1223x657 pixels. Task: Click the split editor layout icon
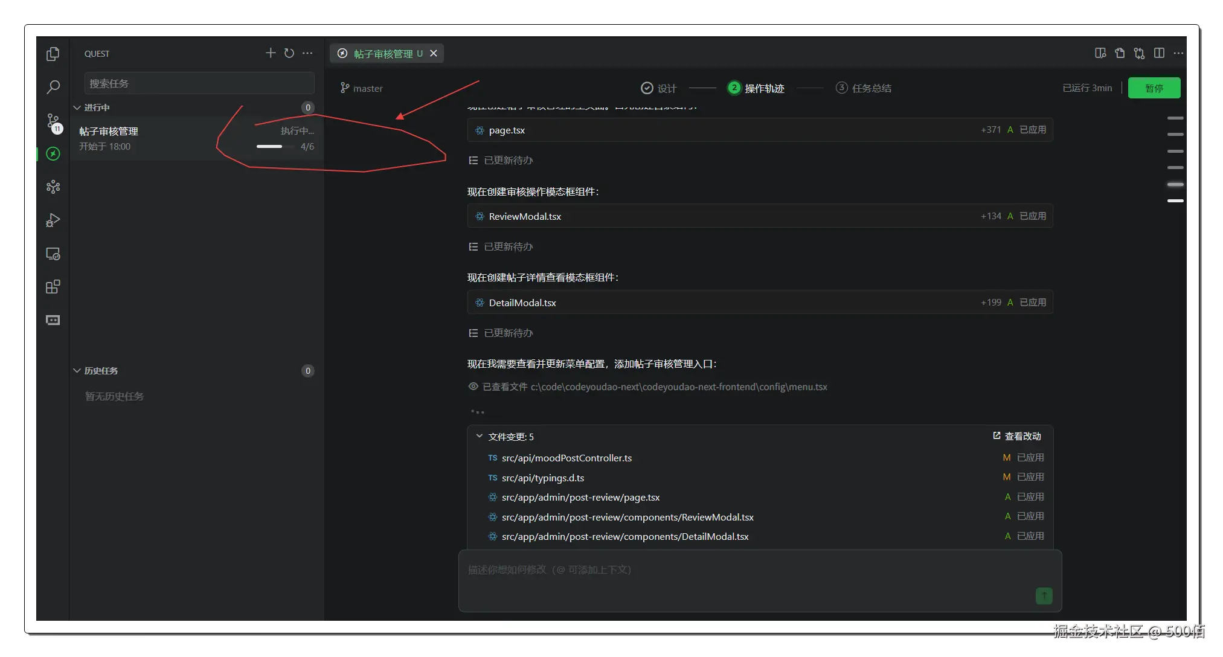tap(1159, 53)
